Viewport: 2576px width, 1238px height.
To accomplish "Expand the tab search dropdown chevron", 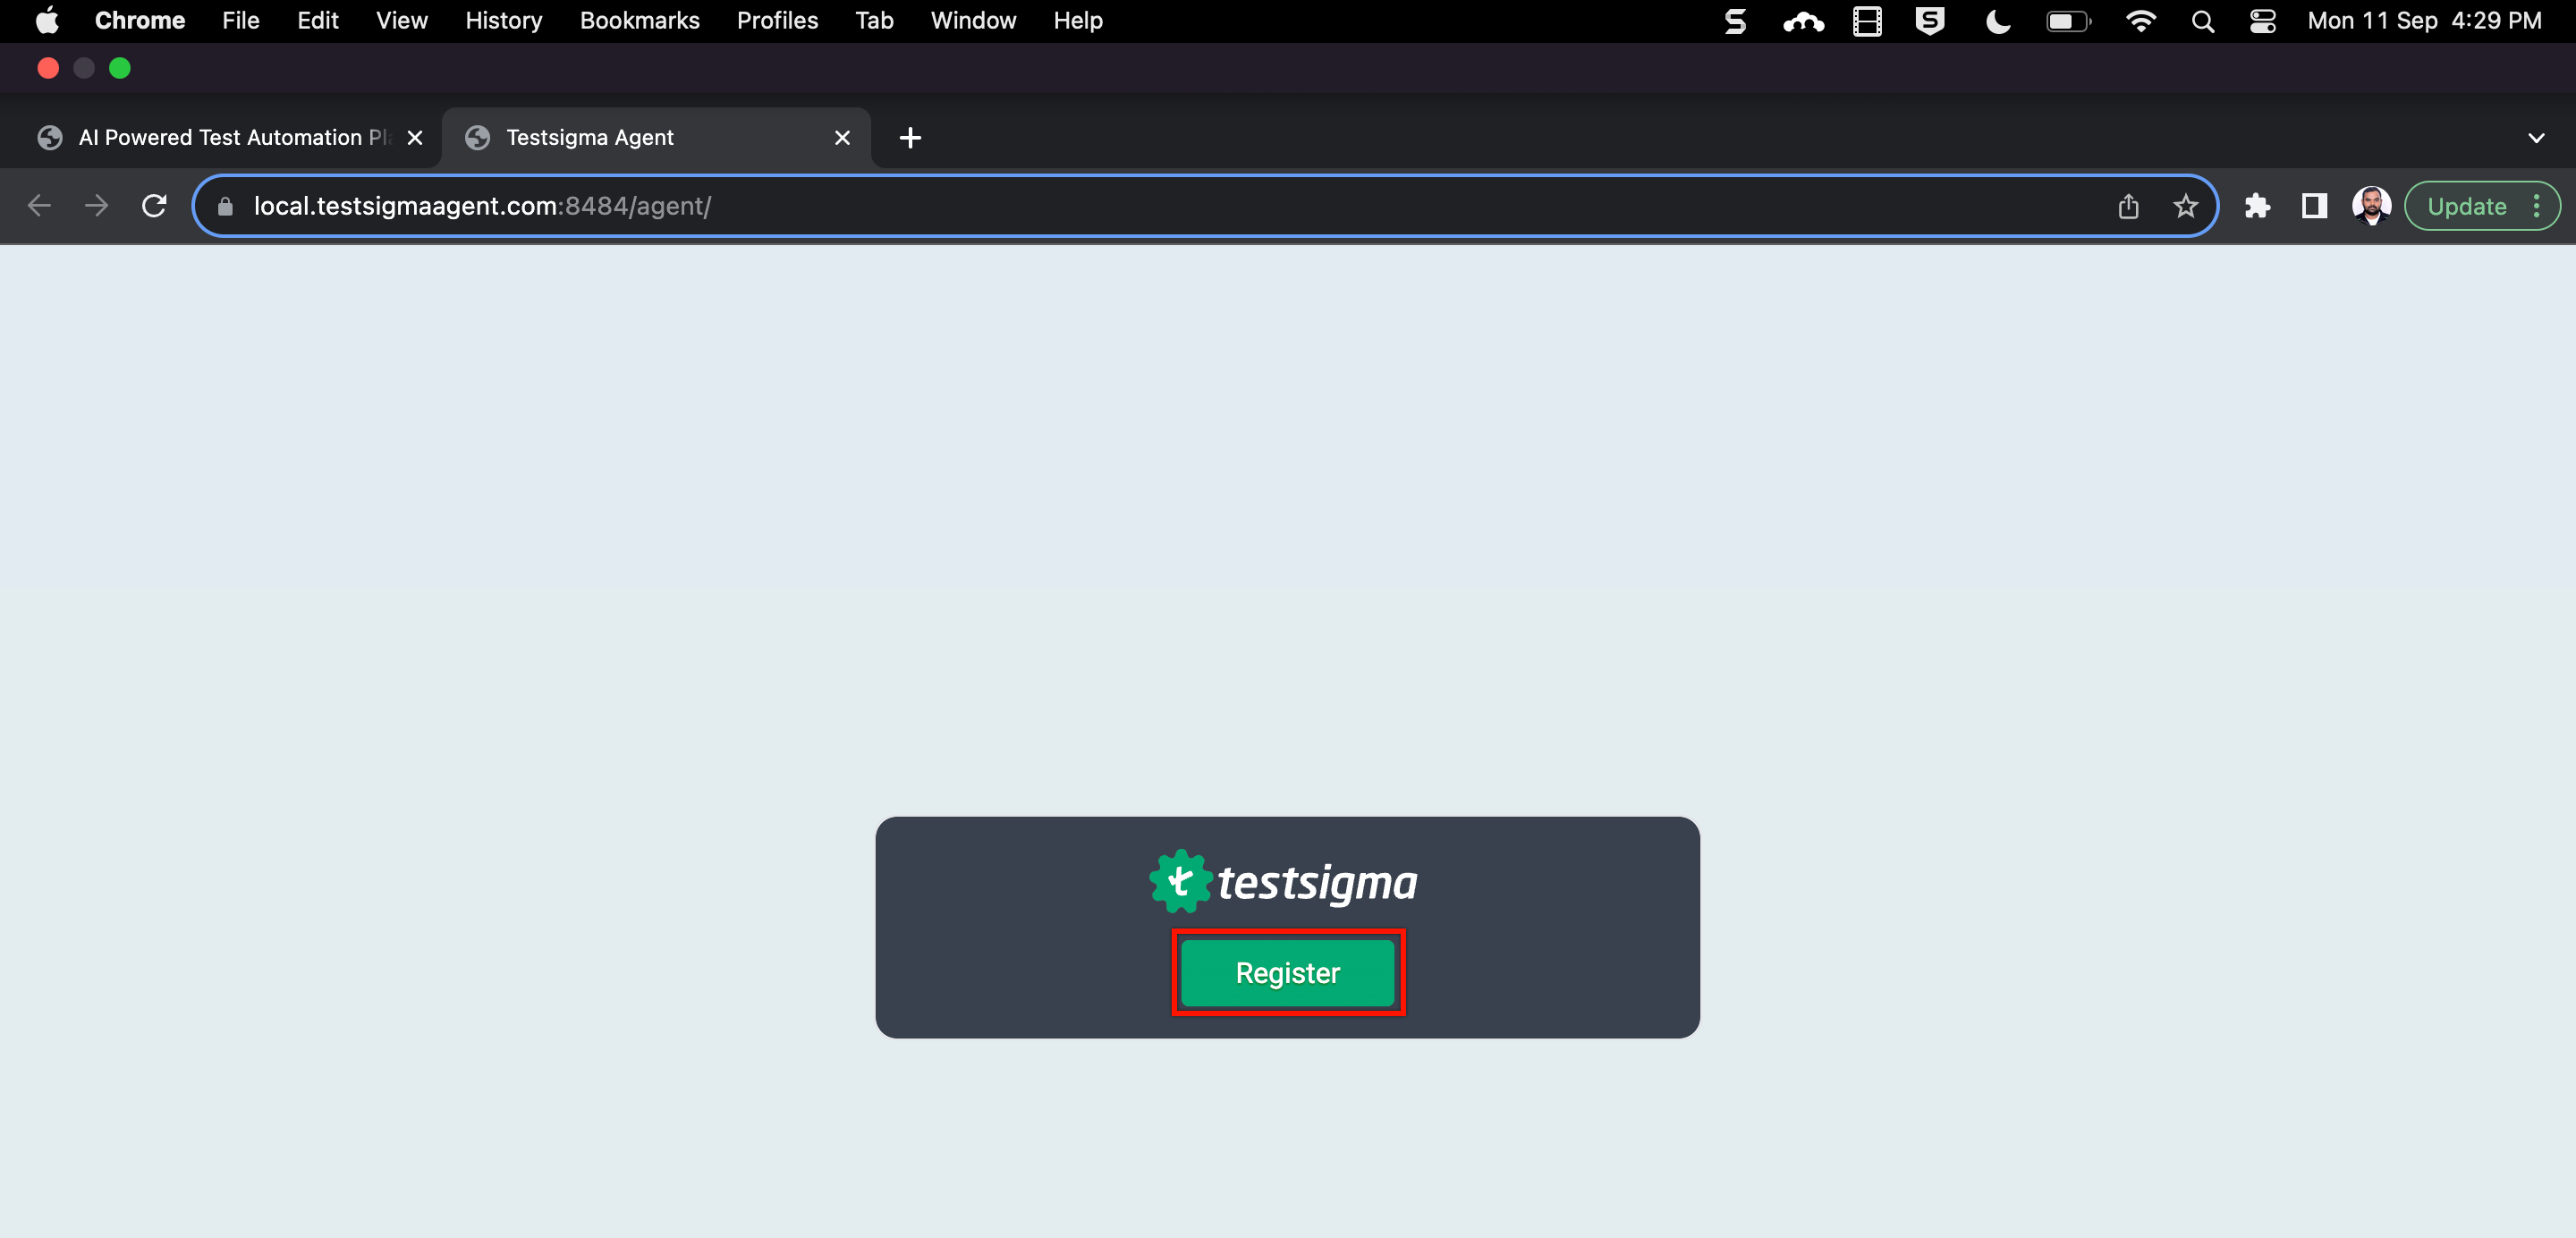I will click(2536, 138).
